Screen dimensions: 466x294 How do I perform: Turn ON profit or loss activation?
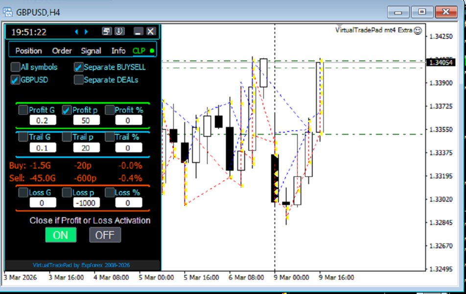pyautogui.click(x=61, y=235)
